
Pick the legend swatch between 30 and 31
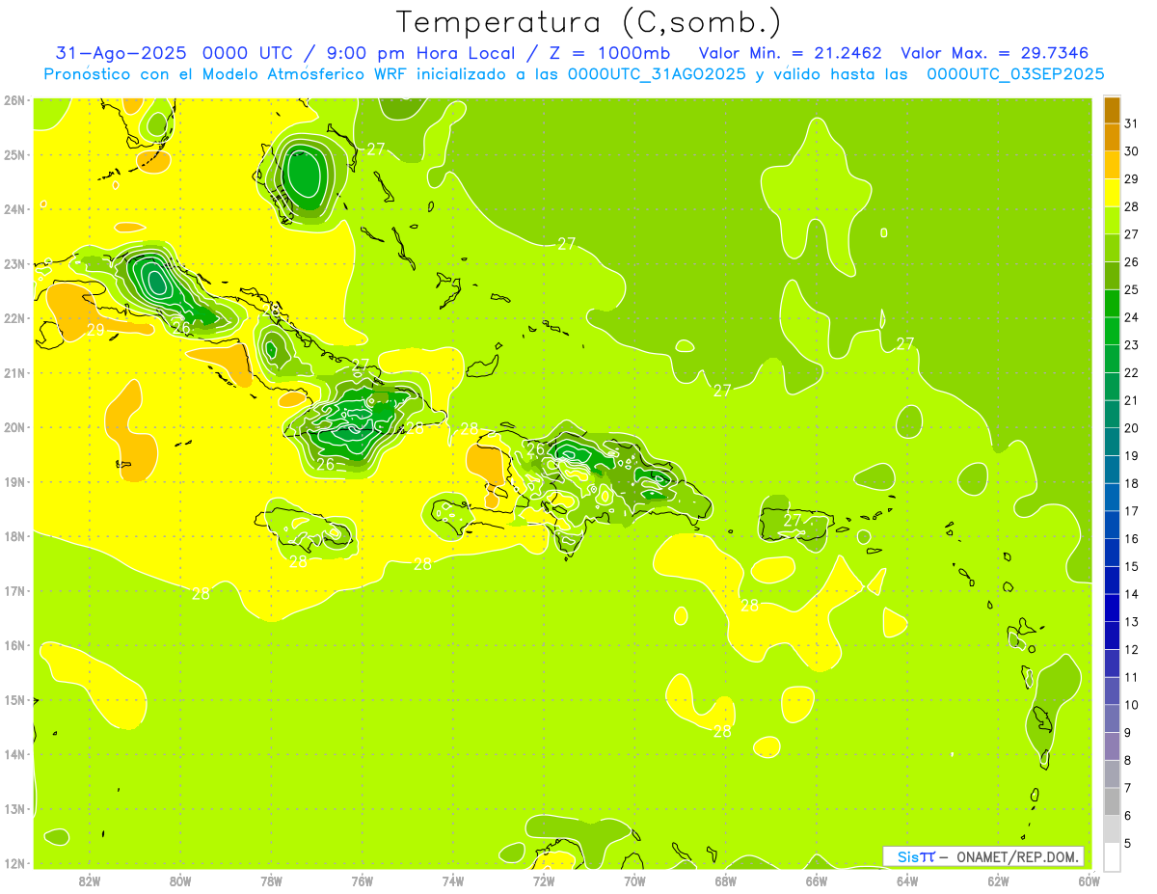coord(1112,138)
